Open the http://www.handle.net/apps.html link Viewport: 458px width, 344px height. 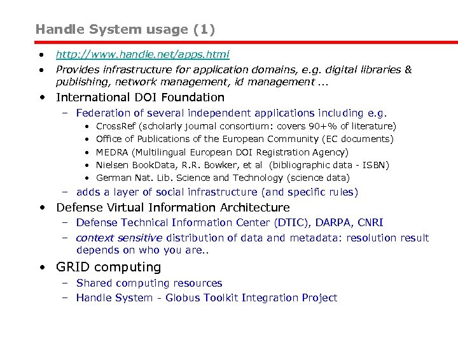(x=142, y=54)
